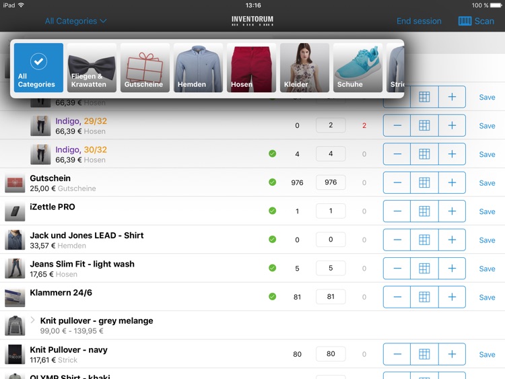Tap the Wi-Fi status icon
Image resolution: width=505 pixels, height=379 pixels.
click(22, 5)
